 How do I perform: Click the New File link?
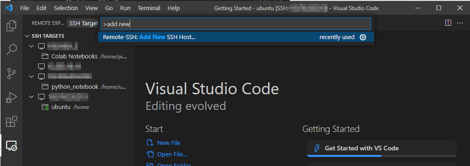(169, 143)
